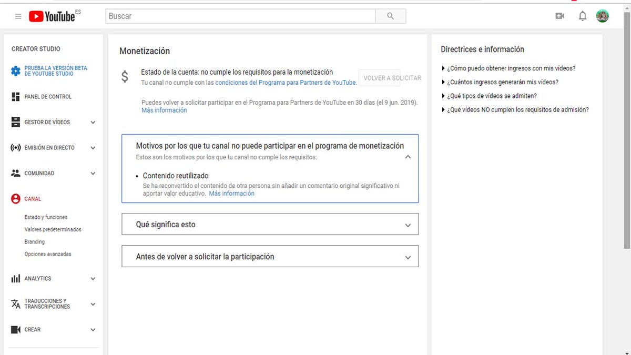Click the Emisión en directo broadcast icon
The height and width of the screenshot is (355, 631).
pos(16,148)
